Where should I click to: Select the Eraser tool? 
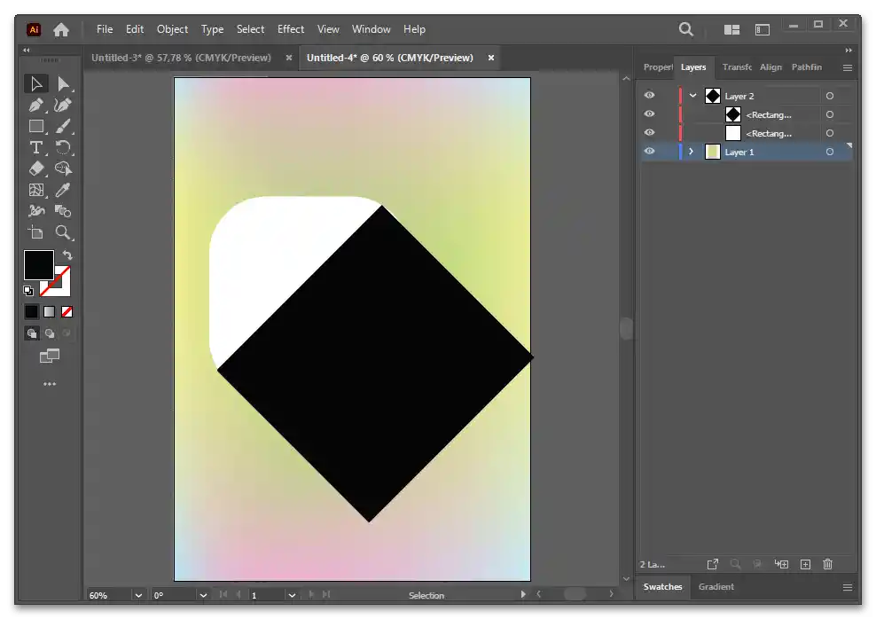[36, 168]
